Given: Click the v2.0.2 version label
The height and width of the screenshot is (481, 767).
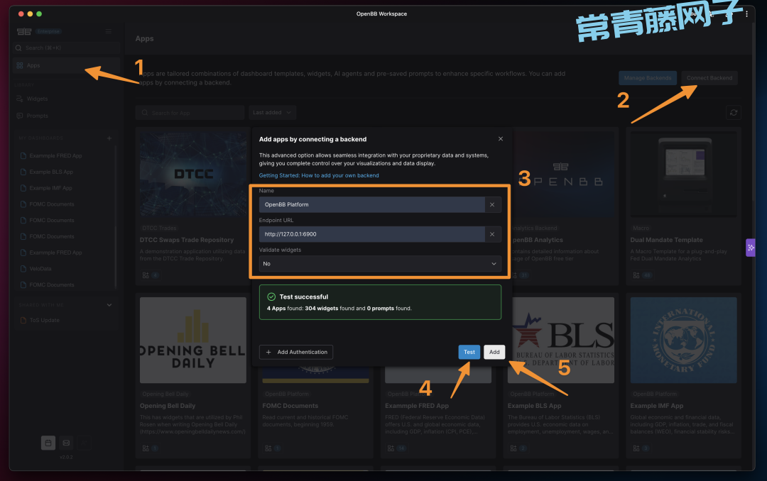Looking at the screenshot, I should (66, 457).
